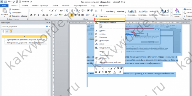Apply bold with the Ж button

[x=31, y=15]
